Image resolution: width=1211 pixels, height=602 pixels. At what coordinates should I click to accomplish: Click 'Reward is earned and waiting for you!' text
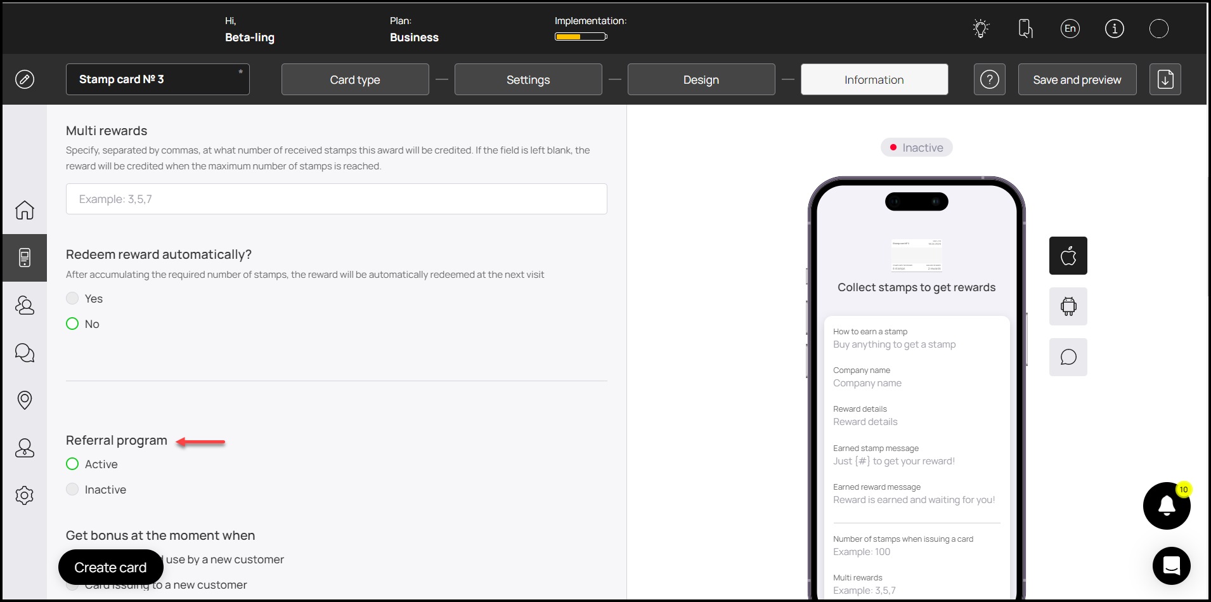coord(914,500)
